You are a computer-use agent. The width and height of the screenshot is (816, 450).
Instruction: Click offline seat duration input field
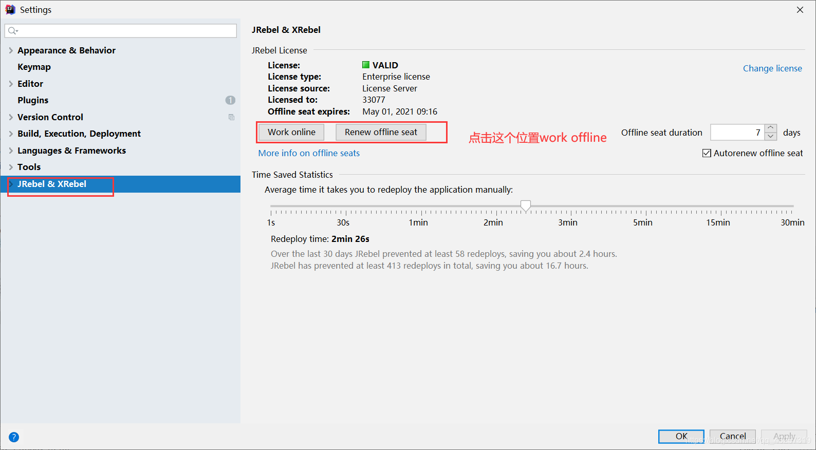737,133
